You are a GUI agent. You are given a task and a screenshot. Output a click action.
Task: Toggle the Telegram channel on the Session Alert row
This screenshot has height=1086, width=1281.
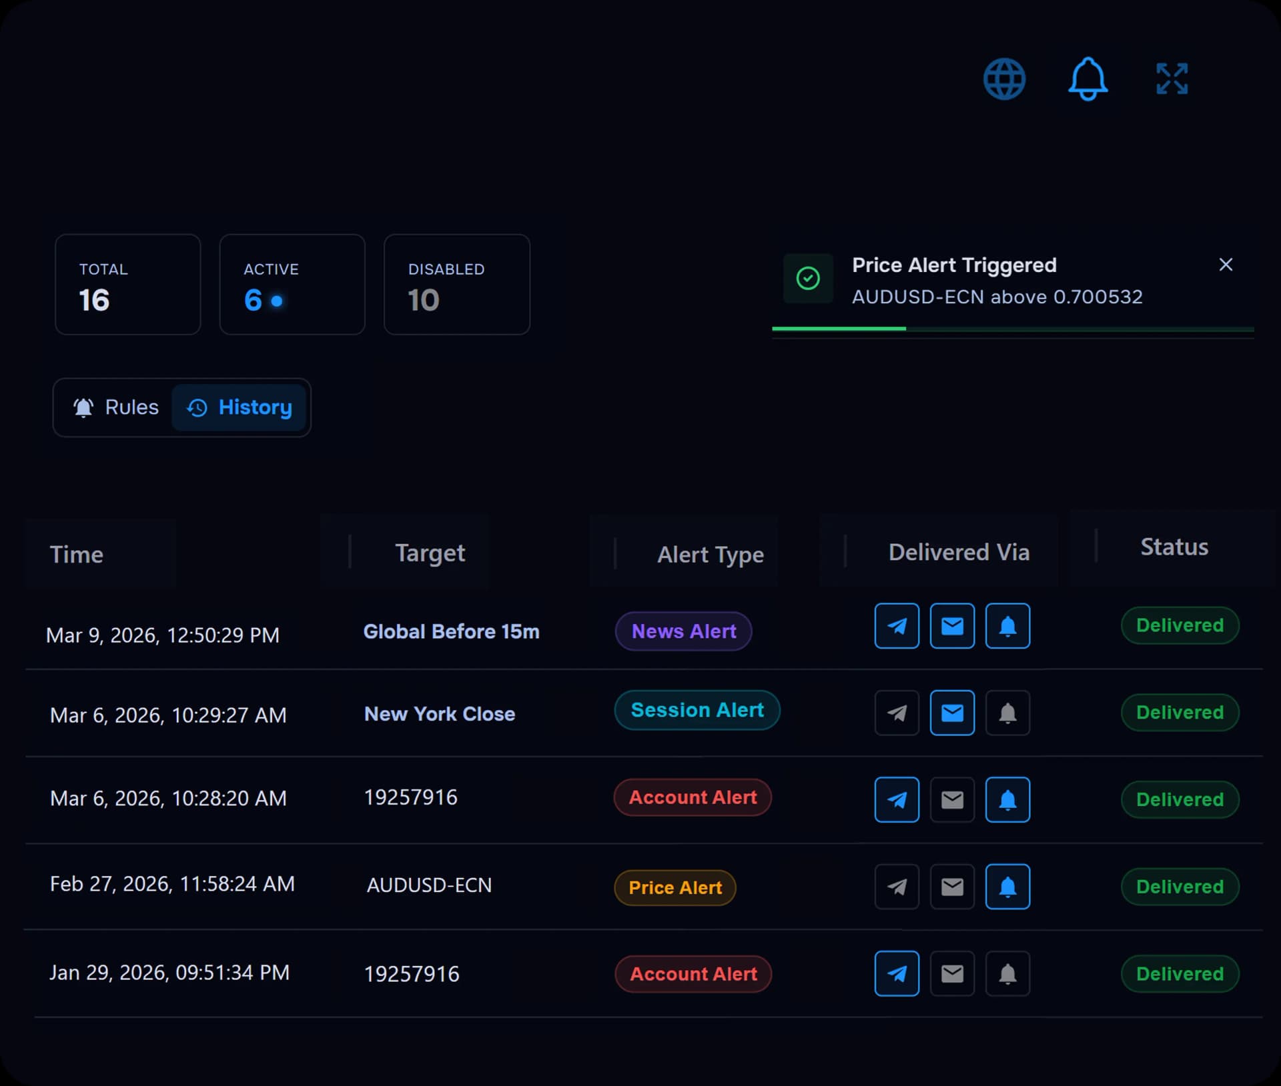pos(897,713)
